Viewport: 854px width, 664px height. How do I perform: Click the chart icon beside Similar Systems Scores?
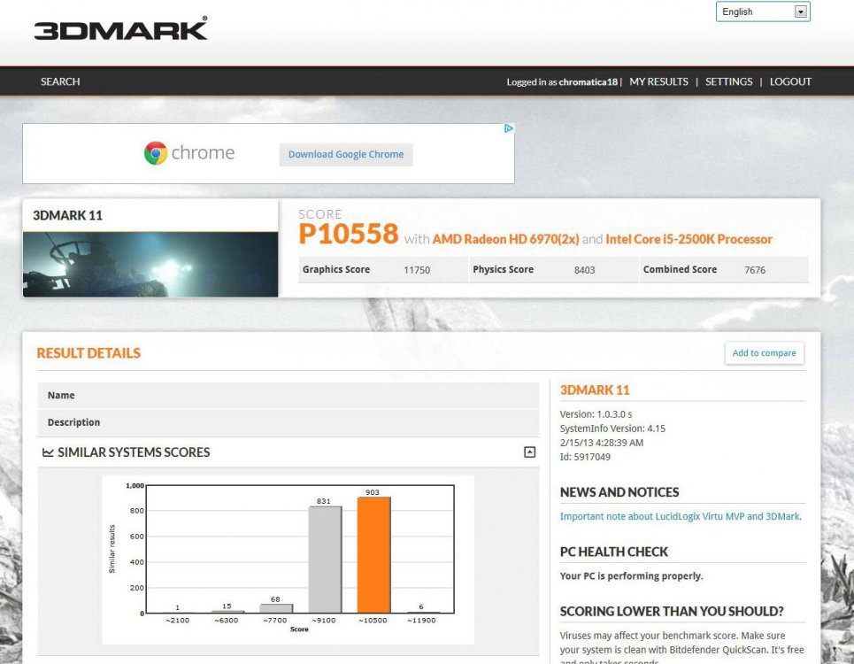[48, 452]
